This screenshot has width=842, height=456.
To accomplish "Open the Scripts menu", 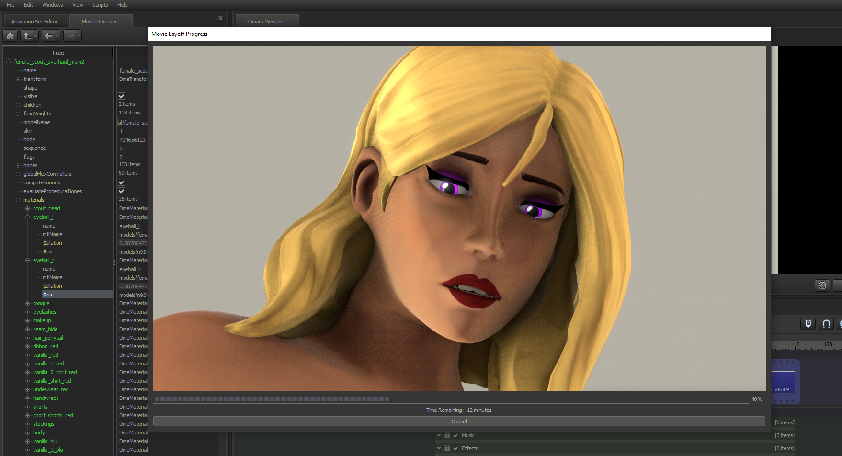I will coord(100,5).
